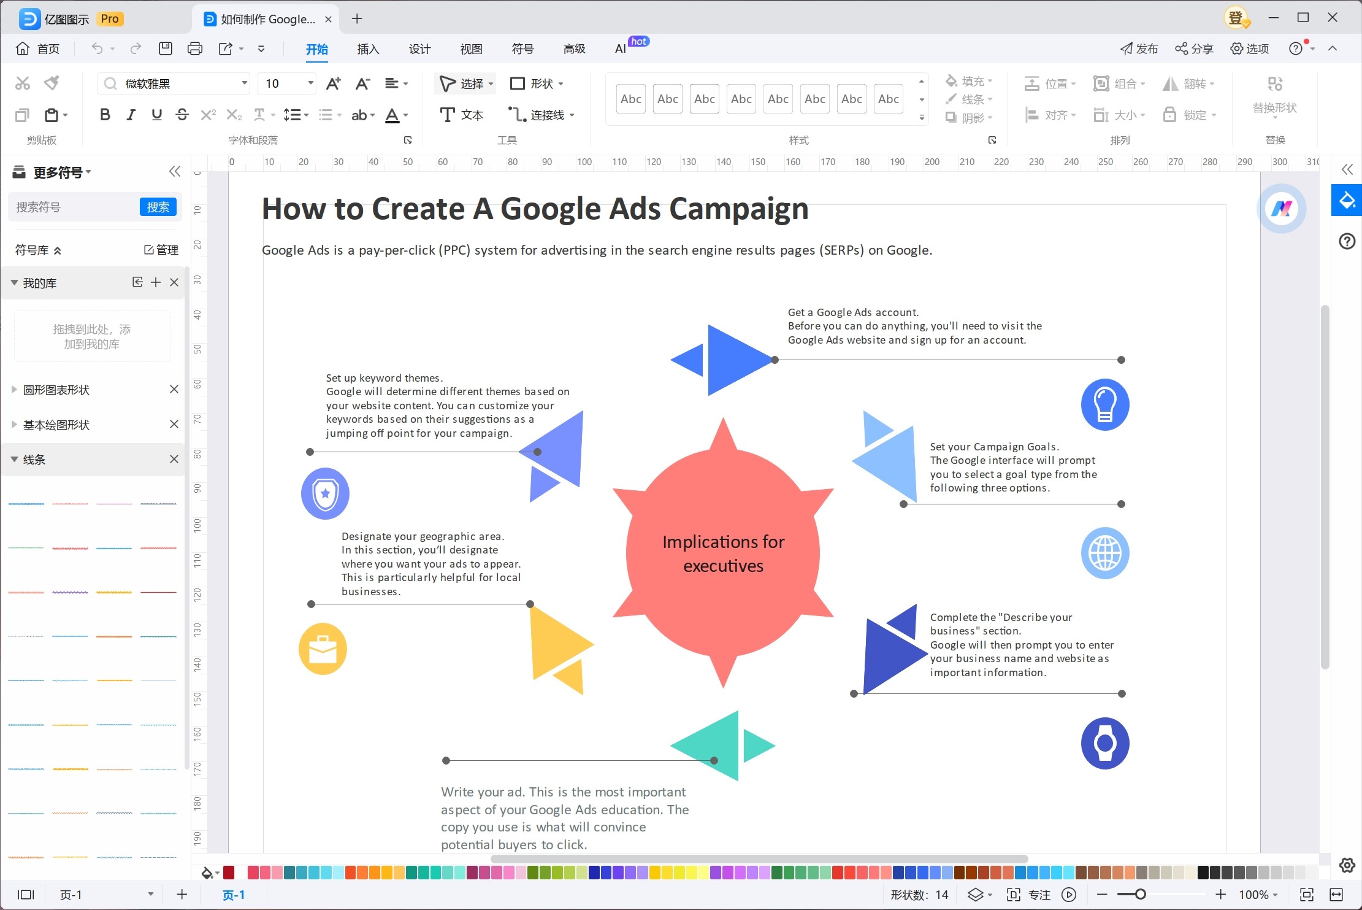The width and height of the screenshot is (1362, 910).
Task: Open the Group option
Action: (1119, 83)
